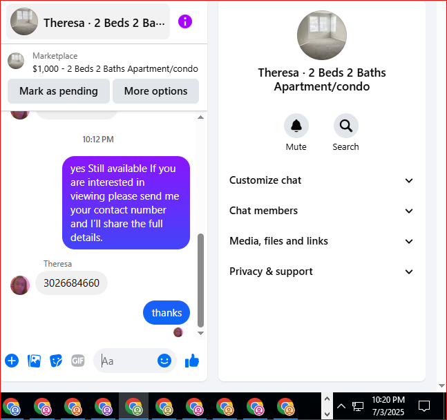The height and width of the screenshot is (420, 447).
Task: Open Theresa's large listing profile picture
Action: coord(322,35)
